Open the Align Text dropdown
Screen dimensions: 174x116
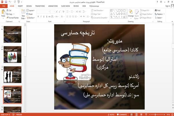click(x=96, y=14)
